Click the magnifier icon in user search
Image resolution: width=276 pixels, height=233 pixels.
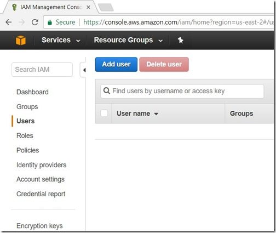click(107, 90)
